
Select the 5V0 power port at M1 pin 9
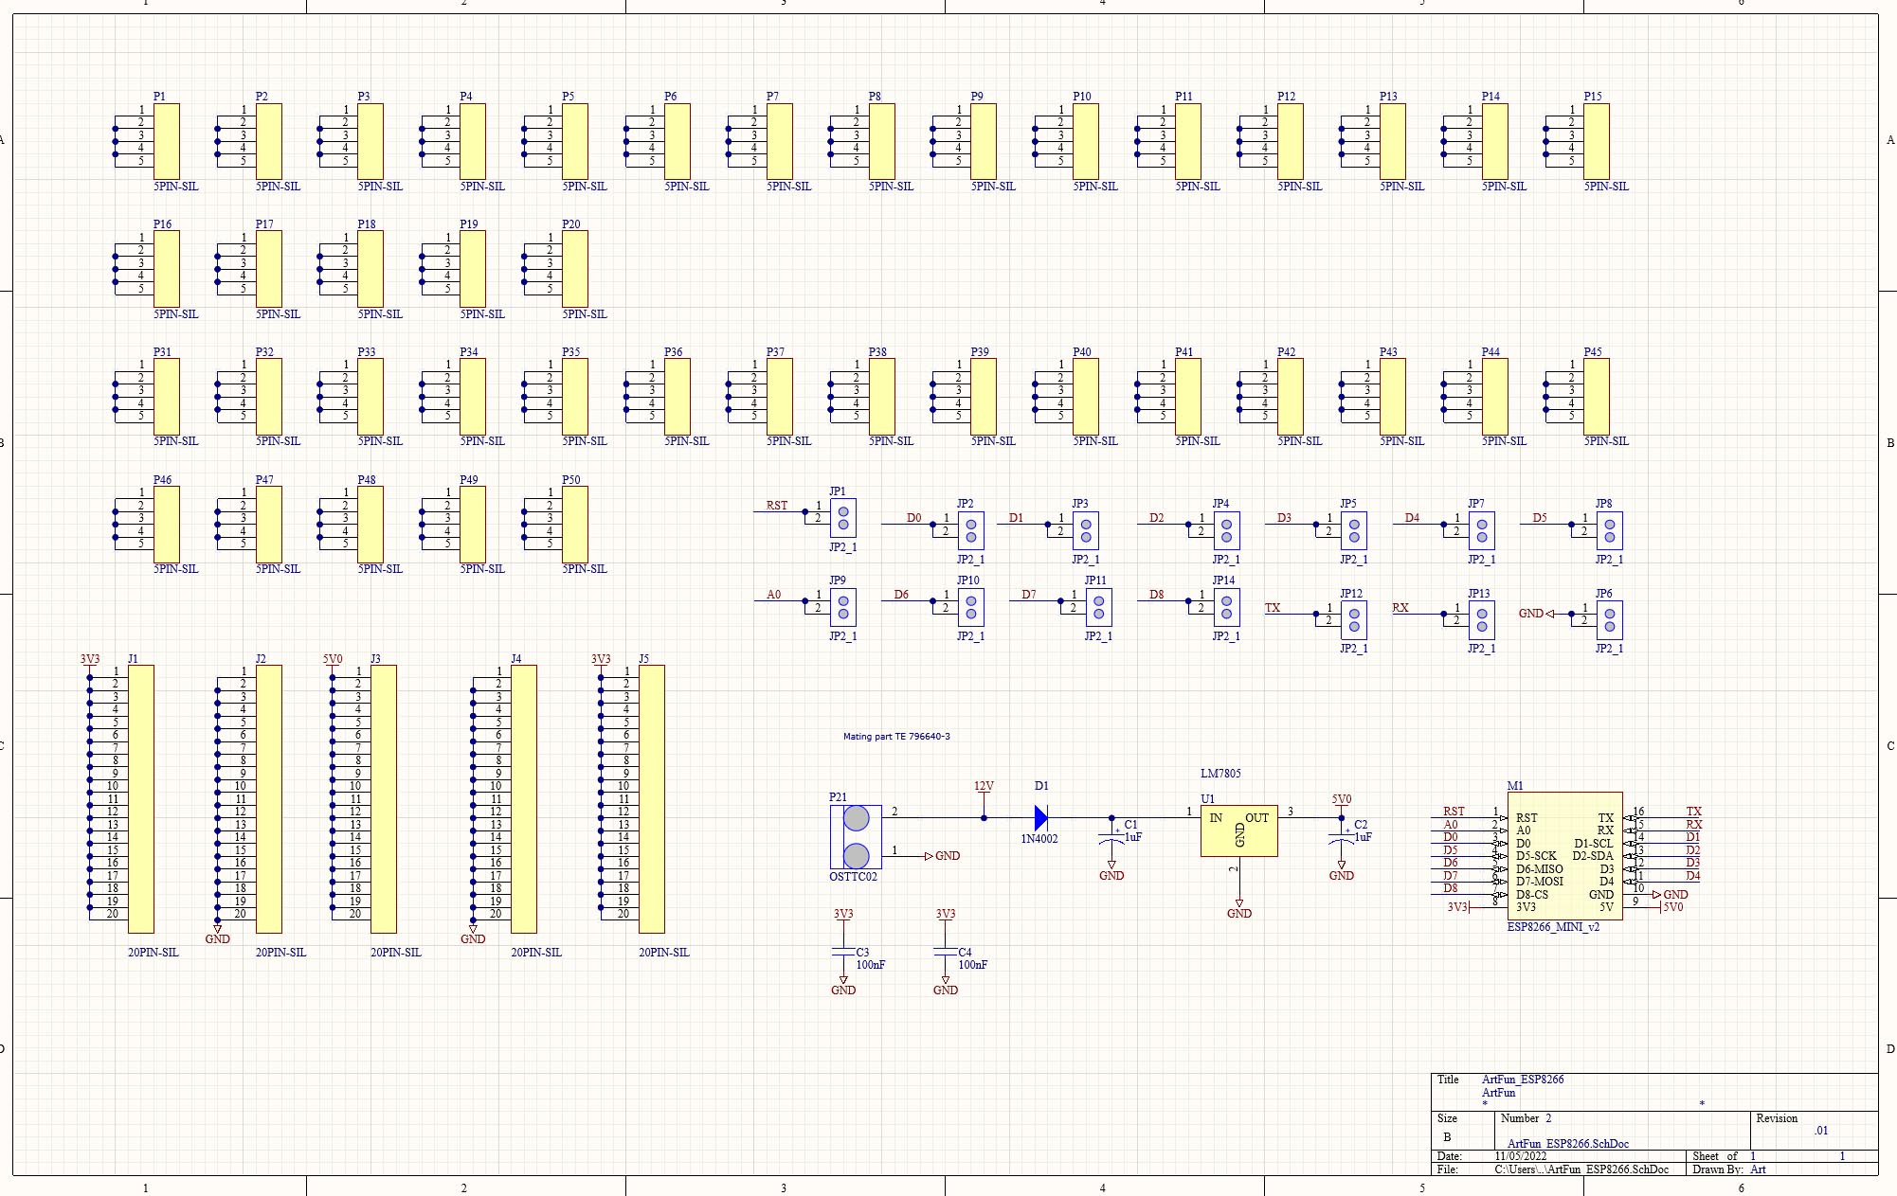[x=1672, y=907]
